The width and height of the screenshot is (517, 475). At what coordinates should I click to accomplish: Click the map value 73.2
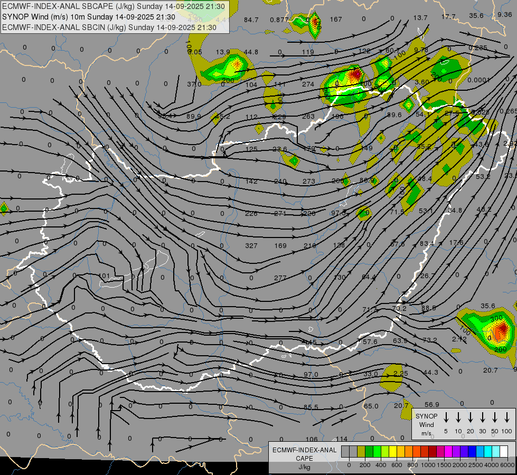click(x=430, y=340)
